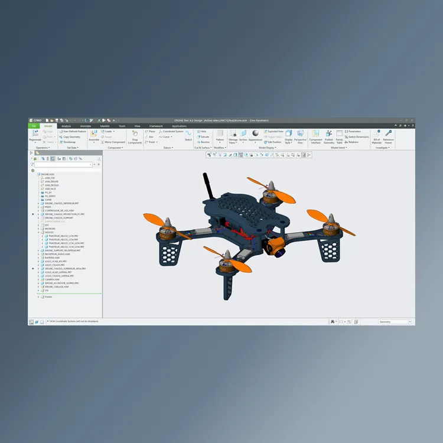
Task: Expand the Footer tree node
Action: [x=39, y=297]
